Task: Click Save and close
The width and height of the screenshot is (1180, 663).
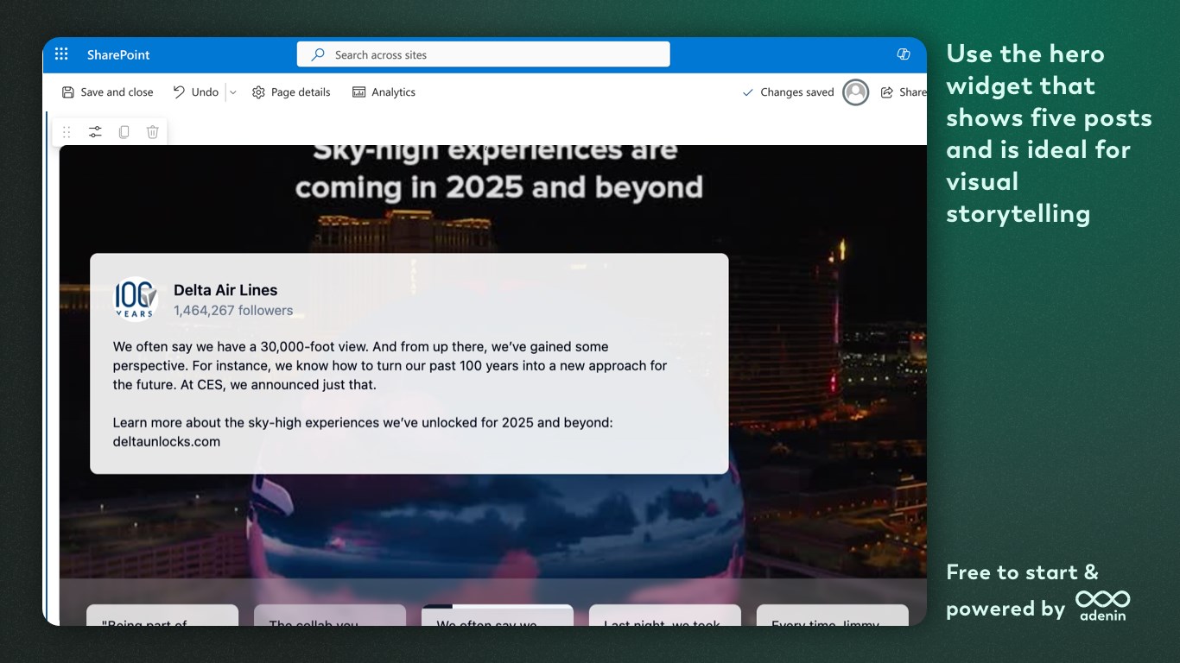Action: click(108, 92)
